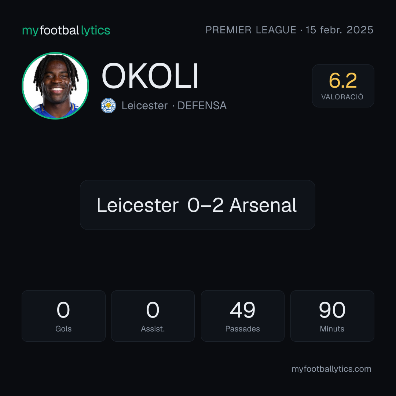
Task: Click the 49 passes number
Action: (x=242, y=309)
